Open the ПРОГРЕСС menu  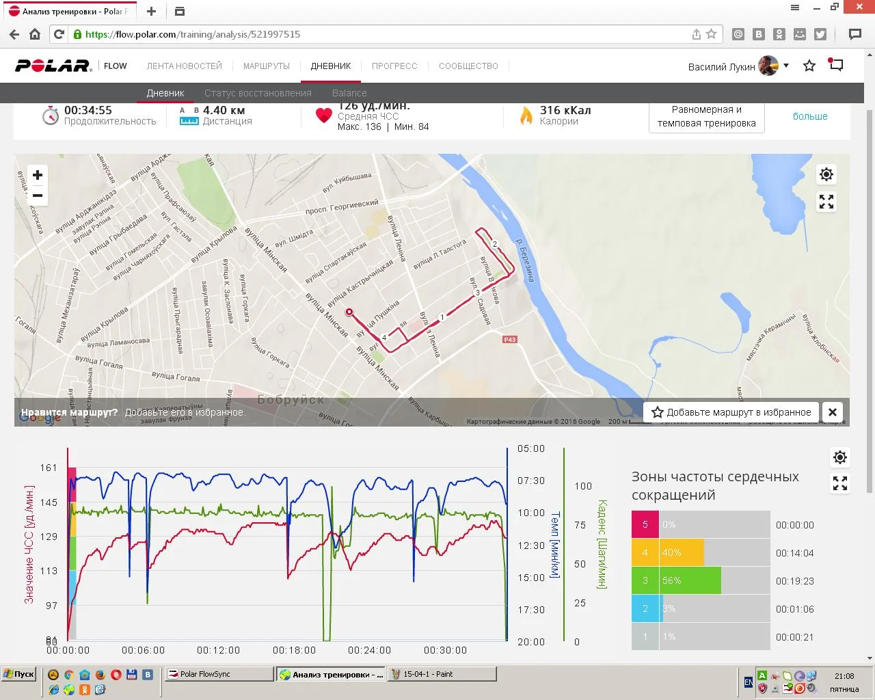tap(394, 66)
